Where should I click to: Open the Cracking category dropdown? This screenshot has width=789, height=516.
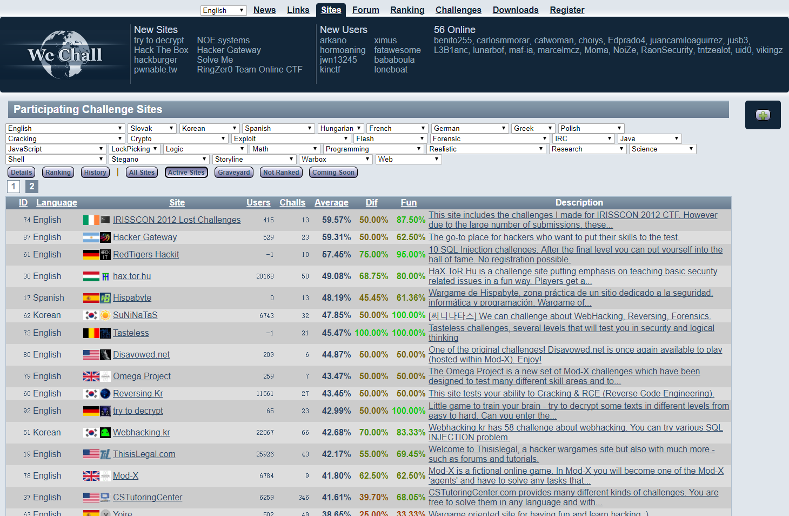coord(65,138)
